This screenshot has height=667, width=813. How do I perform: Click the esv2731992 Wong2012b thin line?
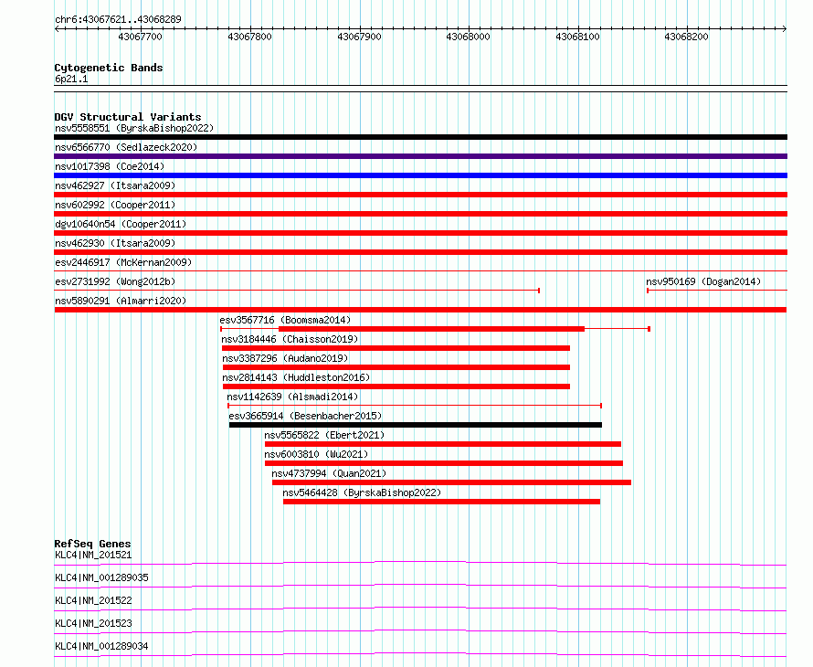(x=297, y=291)
